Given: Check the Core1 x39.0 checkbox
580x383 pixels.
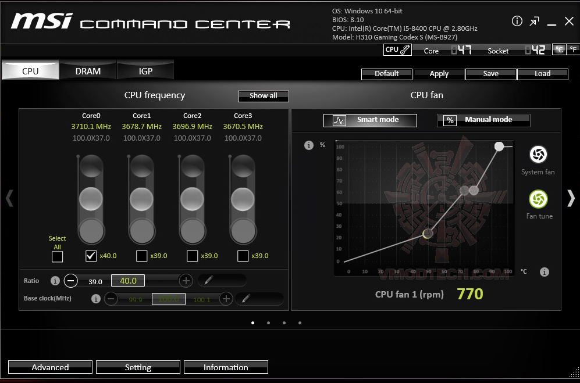Looking at the screenshot, I should [x=142, y=256].
